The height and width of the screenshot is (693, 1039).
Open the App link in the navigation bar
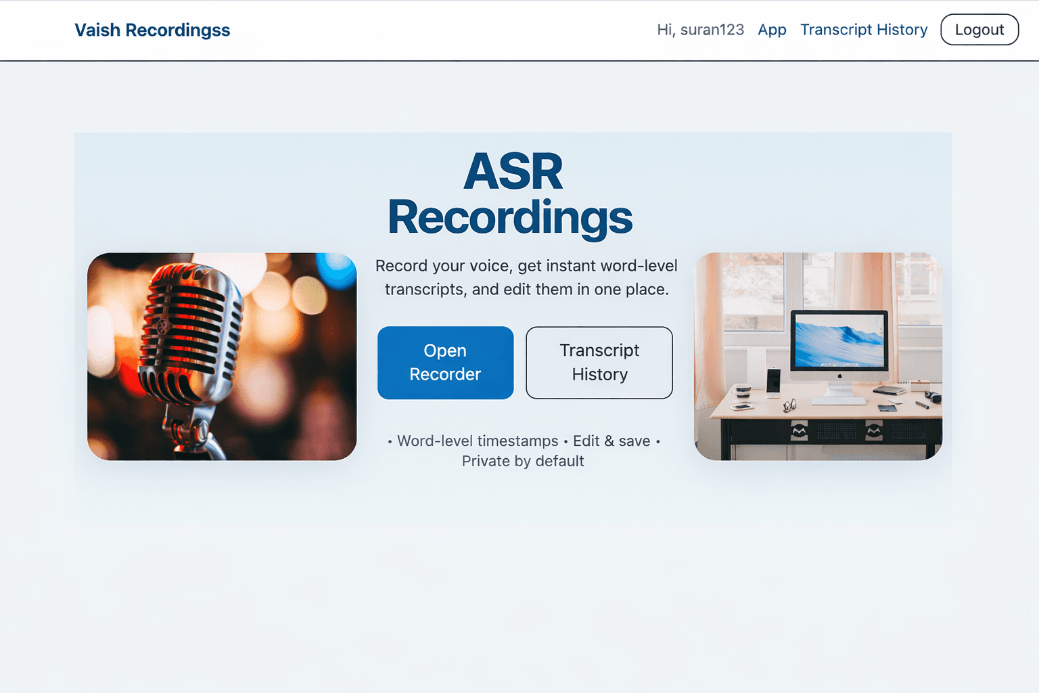(772, 30)
